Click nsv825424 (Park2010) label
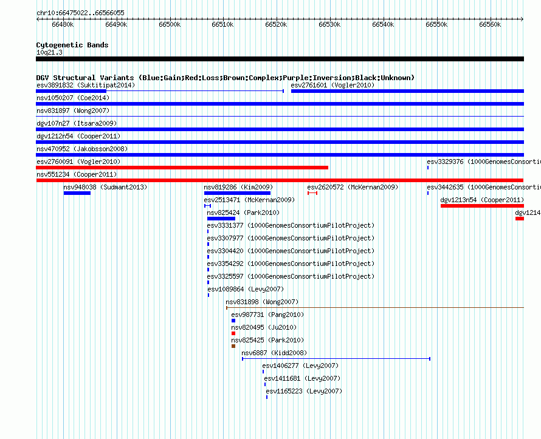 (x=243, y=213)
